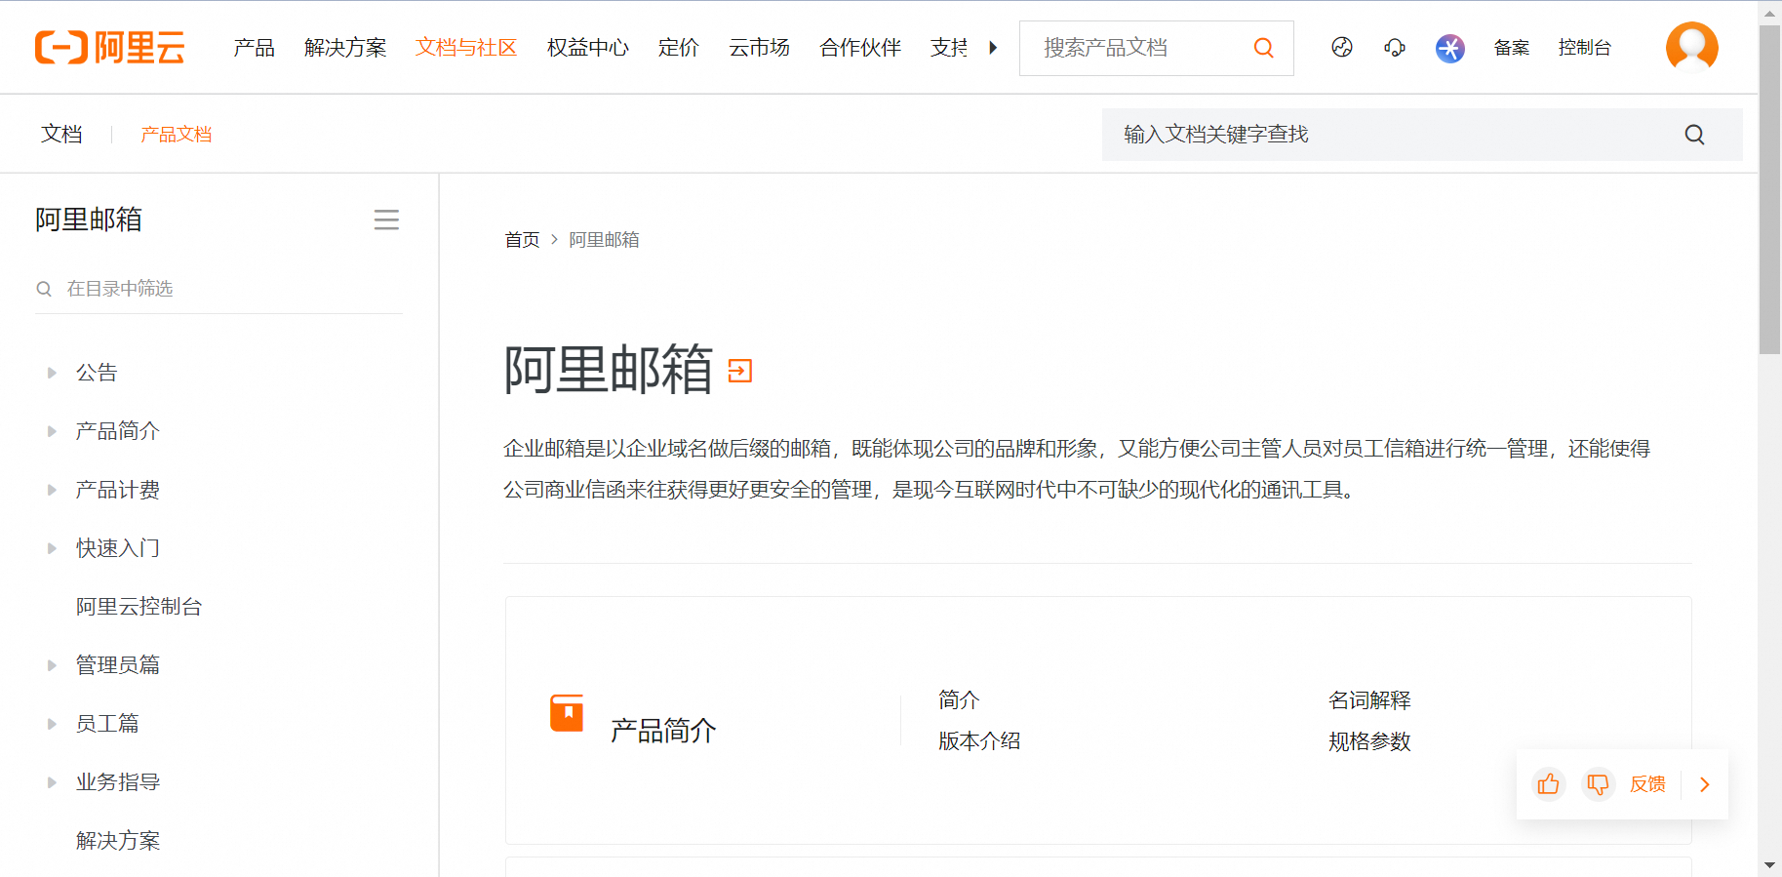The image size is (1782, 877).
Task: Click the 反馈 feedback button
Action: click(x=1648, y=784)
